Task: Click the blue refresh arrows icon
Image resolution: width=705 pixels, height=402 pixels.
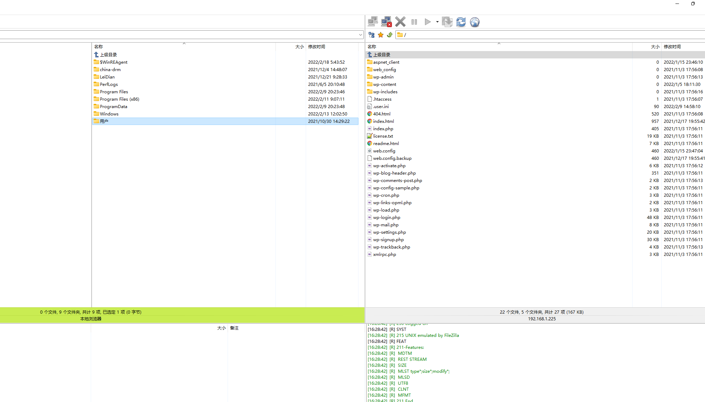Action: tap(461, 22)
